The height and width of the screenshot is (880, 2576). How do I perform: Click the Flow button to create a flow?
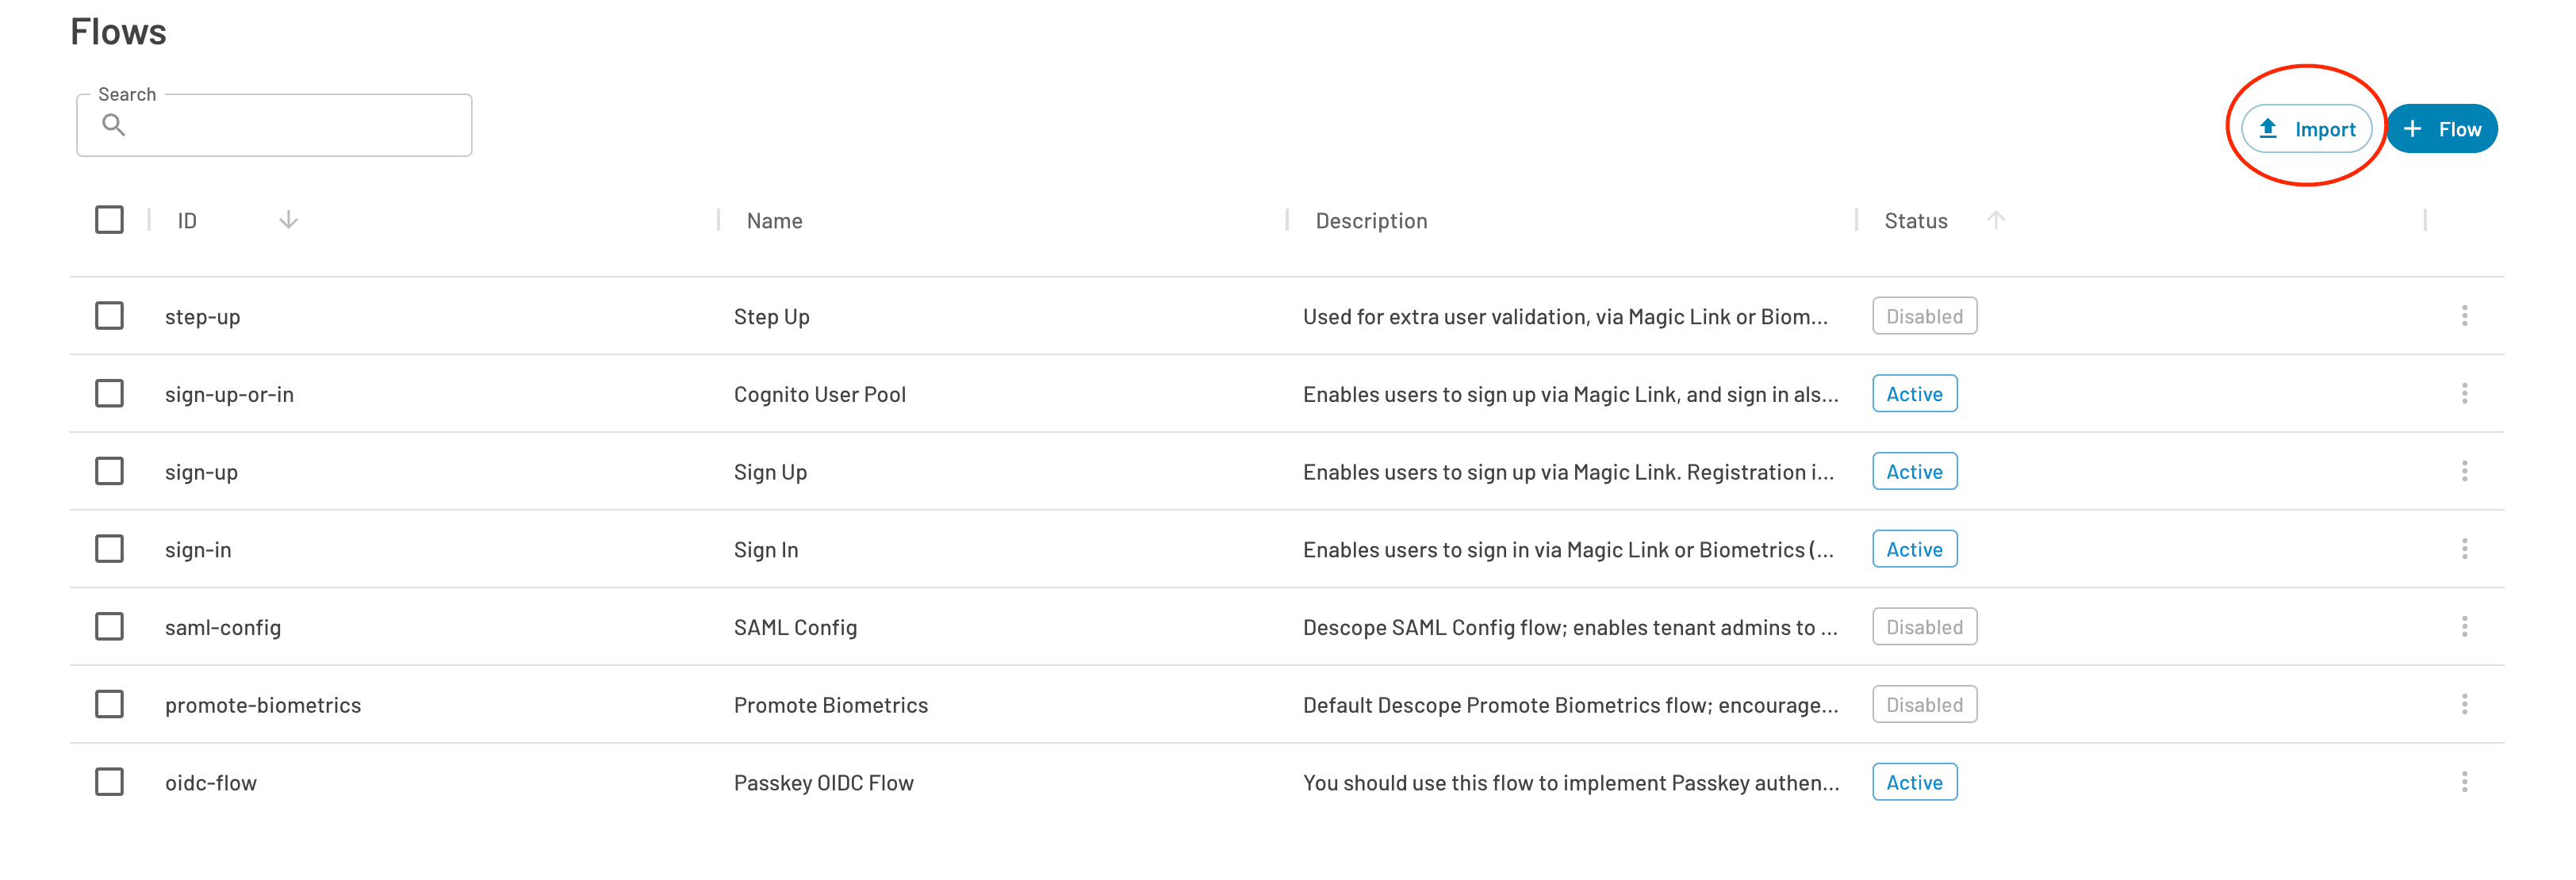click(x=2443, y=128)
